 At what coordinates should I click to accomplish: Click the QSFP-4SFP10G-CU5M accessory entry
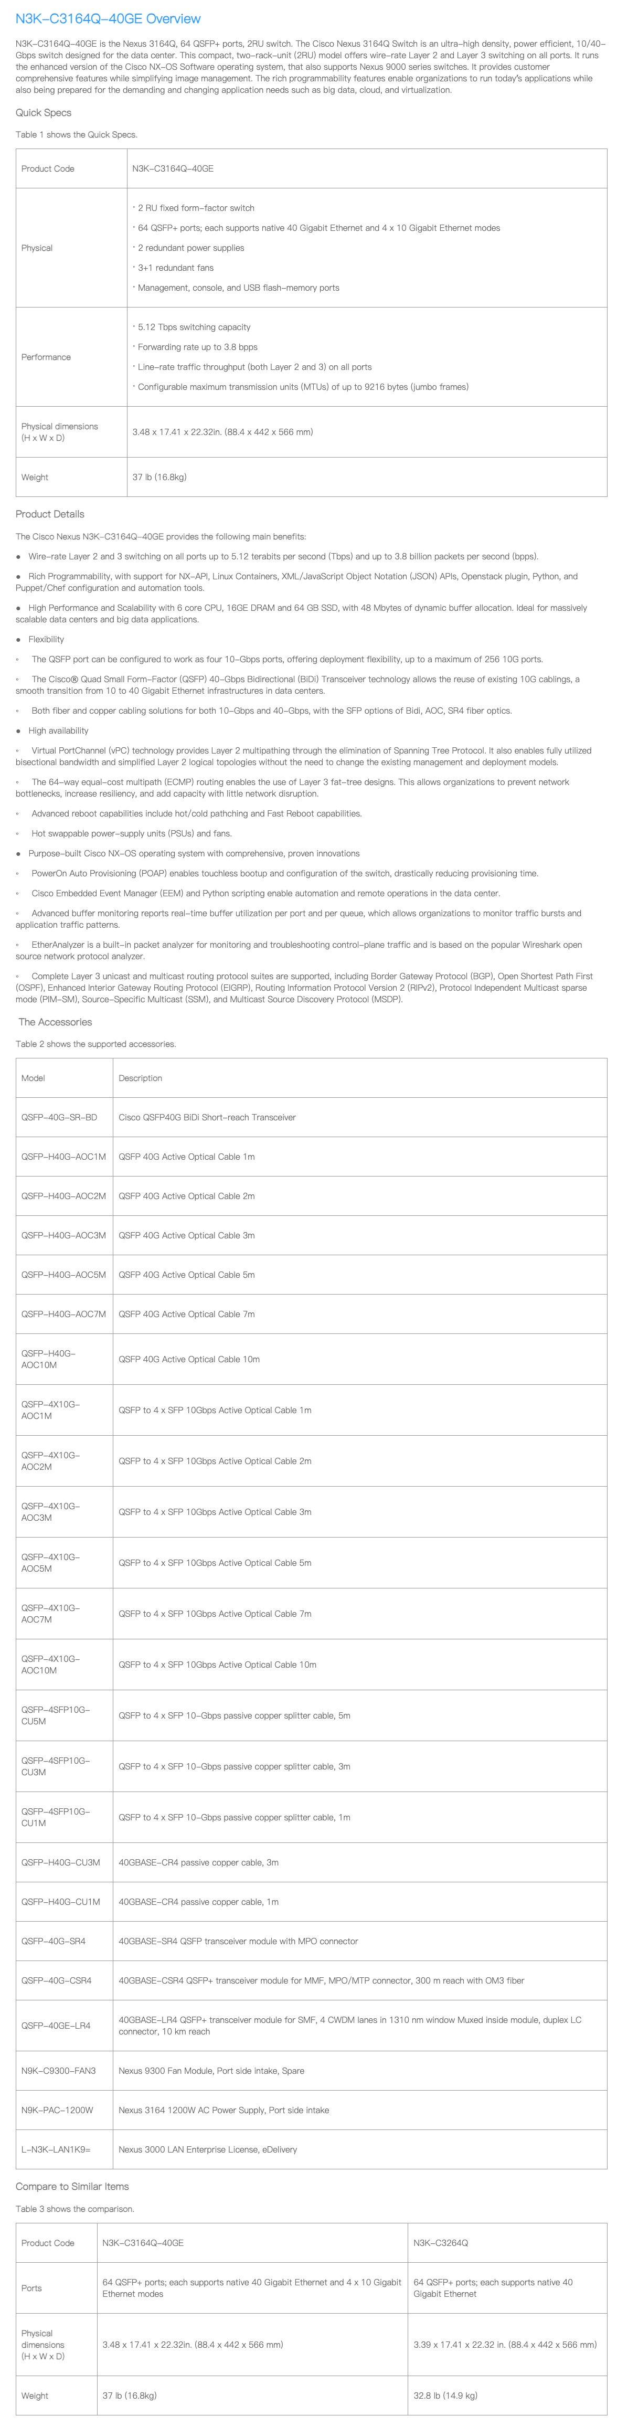click(56, 1715)
